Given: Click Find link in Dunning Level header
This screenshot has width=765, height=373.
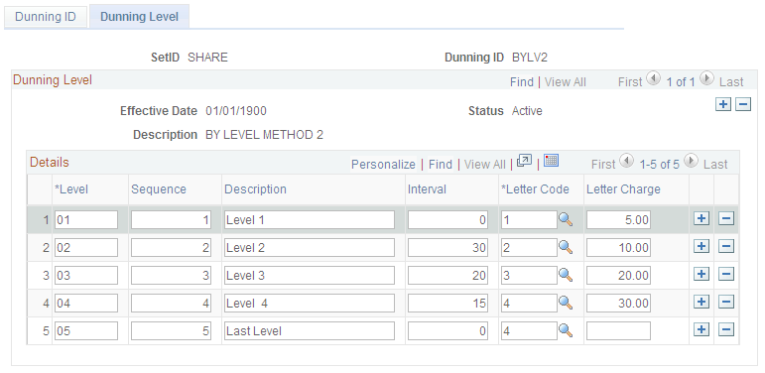Looking at the screenshot, I should coord(522,82).
